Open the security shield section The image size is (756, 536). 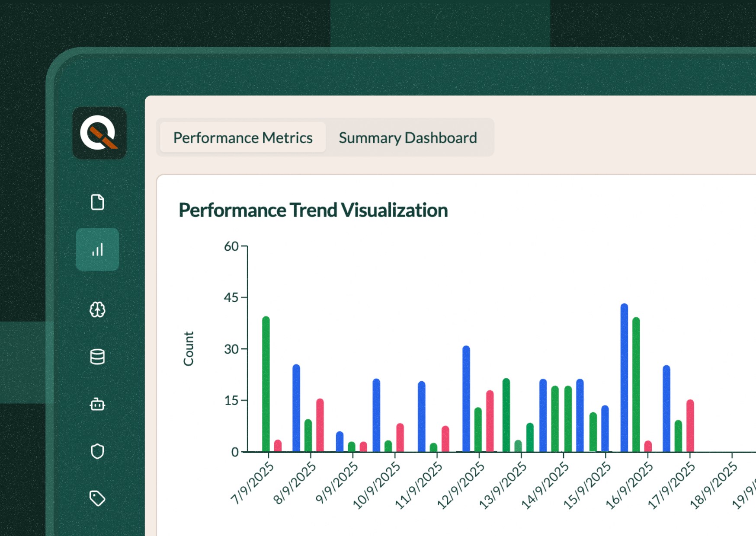tap(97, 451)
